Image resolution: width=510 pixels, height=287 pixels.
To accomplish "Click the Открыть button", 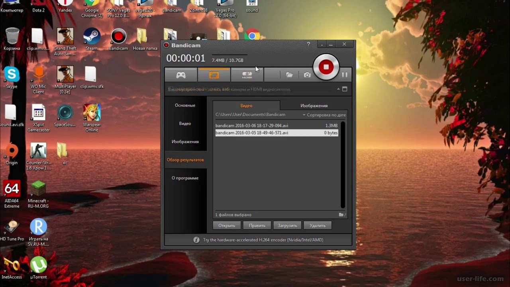I will coord(227,225).
